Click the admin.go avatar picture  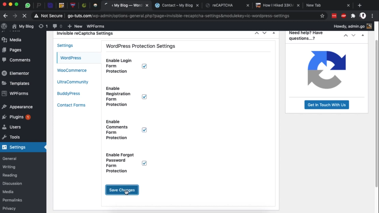369,26
